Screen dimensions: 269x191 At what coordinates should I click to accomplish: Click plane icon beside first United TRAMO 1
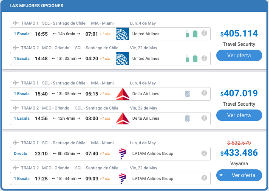16,23
